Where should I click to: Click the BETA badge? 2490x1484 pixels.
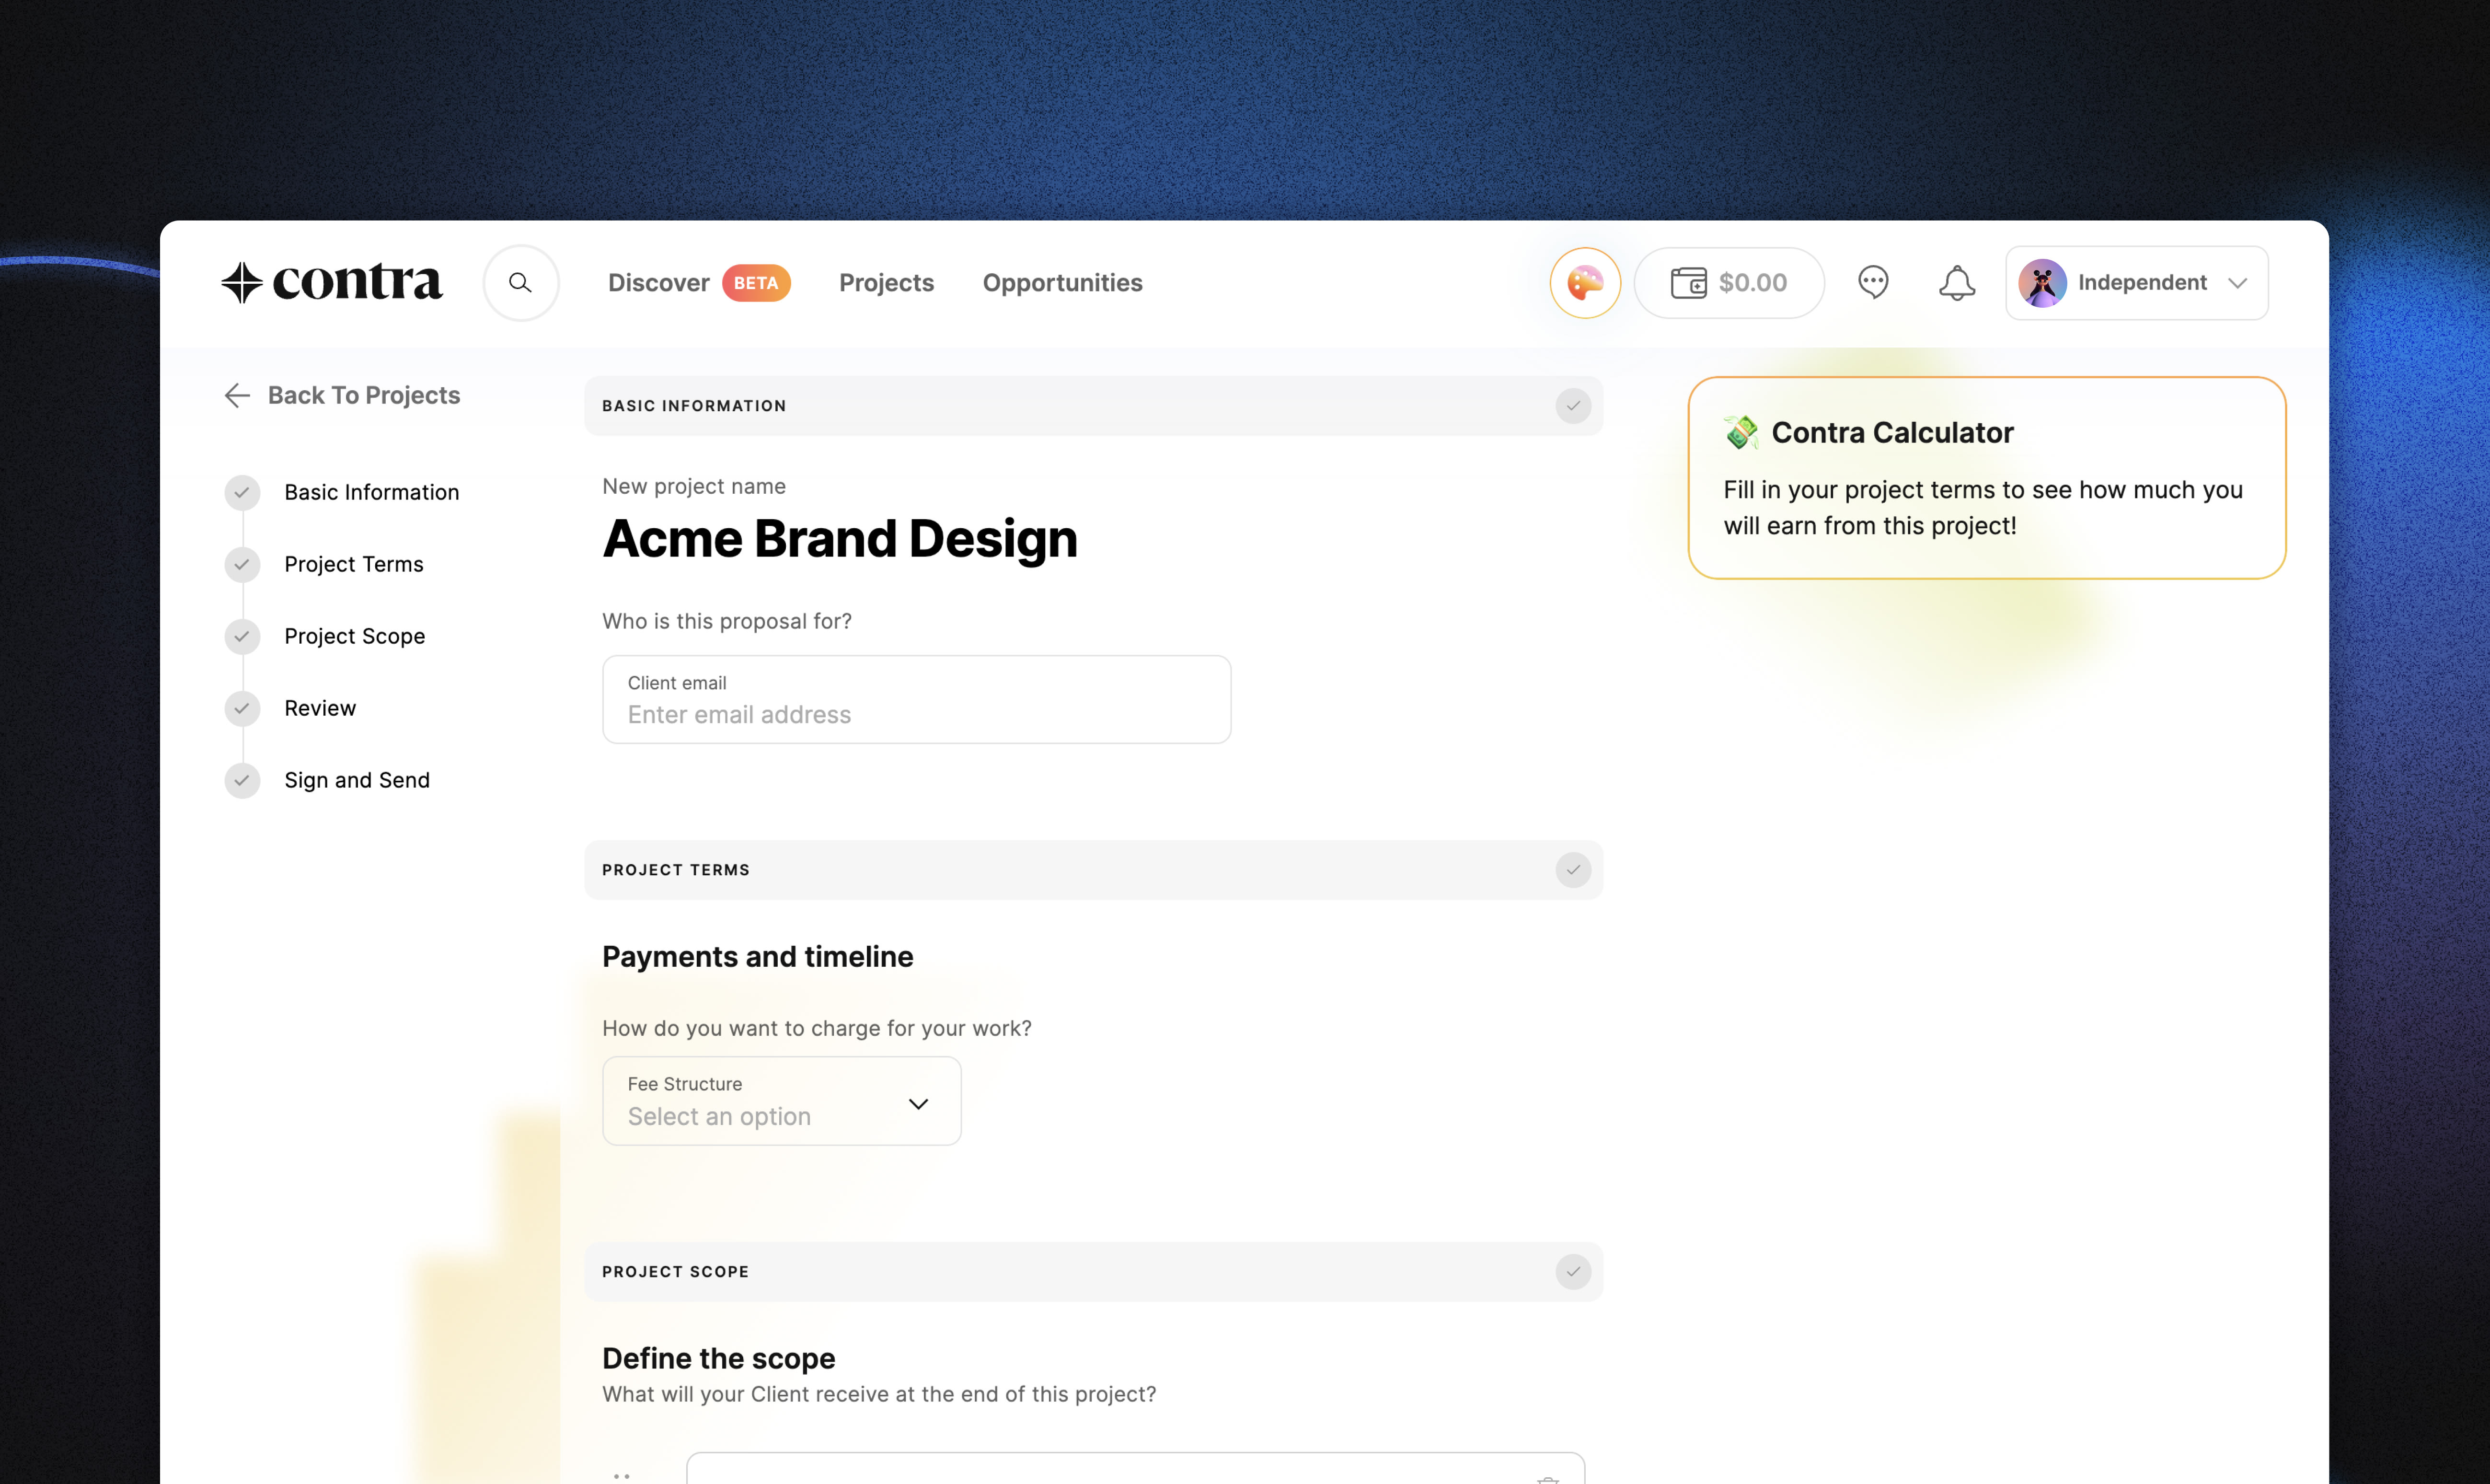pyautogui.click(x=756, y=283)
